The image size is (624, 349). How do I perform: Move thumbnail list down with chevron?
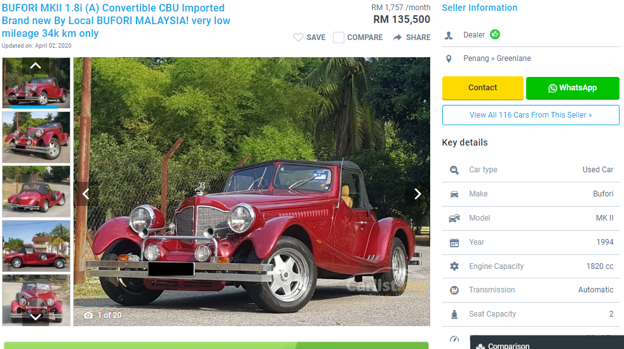pyautogui.click(x=36, y=317)
